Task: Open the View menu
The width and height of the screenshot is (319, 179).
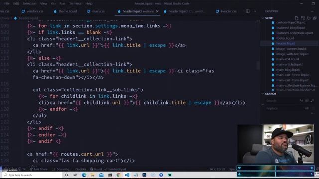Action: [x=44, y=3]
